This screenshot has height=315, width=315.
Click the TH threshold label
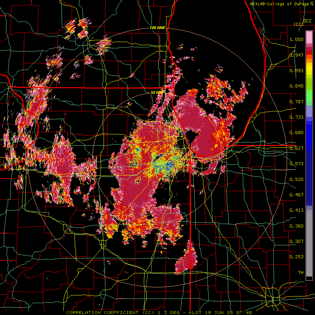[301, 273]
